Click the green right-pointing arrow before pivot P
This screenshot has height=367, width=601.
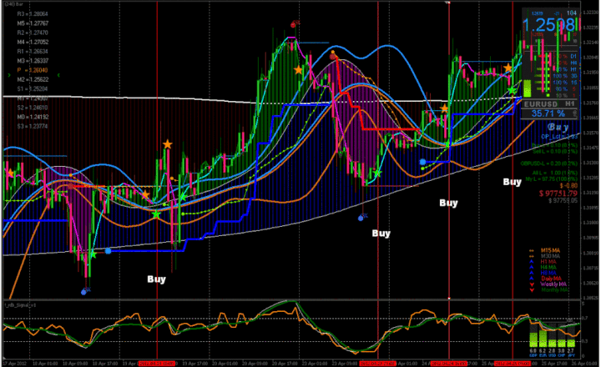(x=9, y=75)
